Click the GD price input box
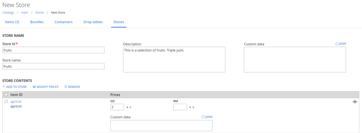 point(117,107)
